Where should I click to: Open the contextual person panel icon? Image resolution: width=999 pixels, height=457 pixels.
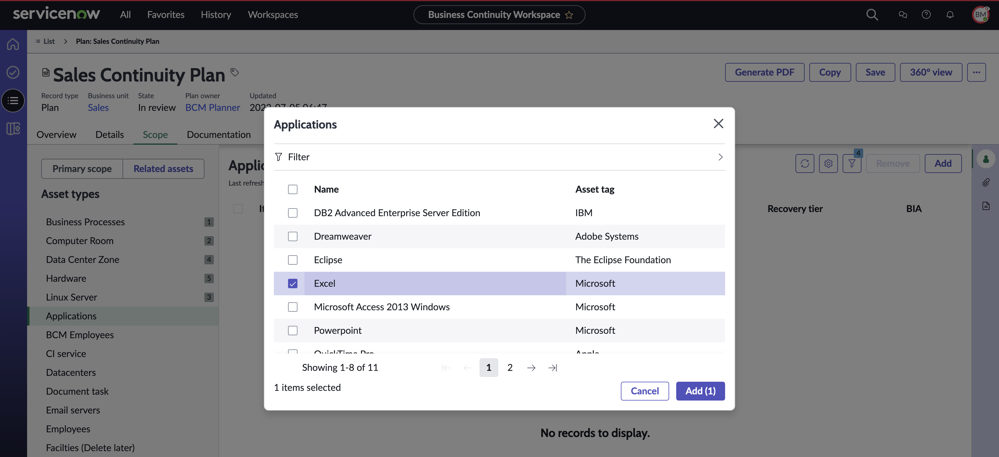tap(986, 159)
